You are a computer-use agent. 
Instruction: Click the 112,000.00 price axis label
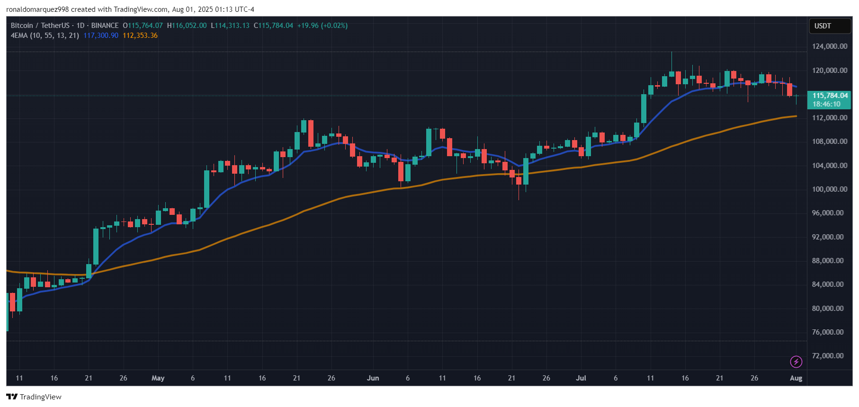[830, 118]
